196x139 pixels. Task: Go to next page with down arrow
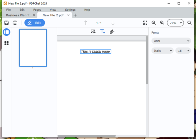coord(113,23)
